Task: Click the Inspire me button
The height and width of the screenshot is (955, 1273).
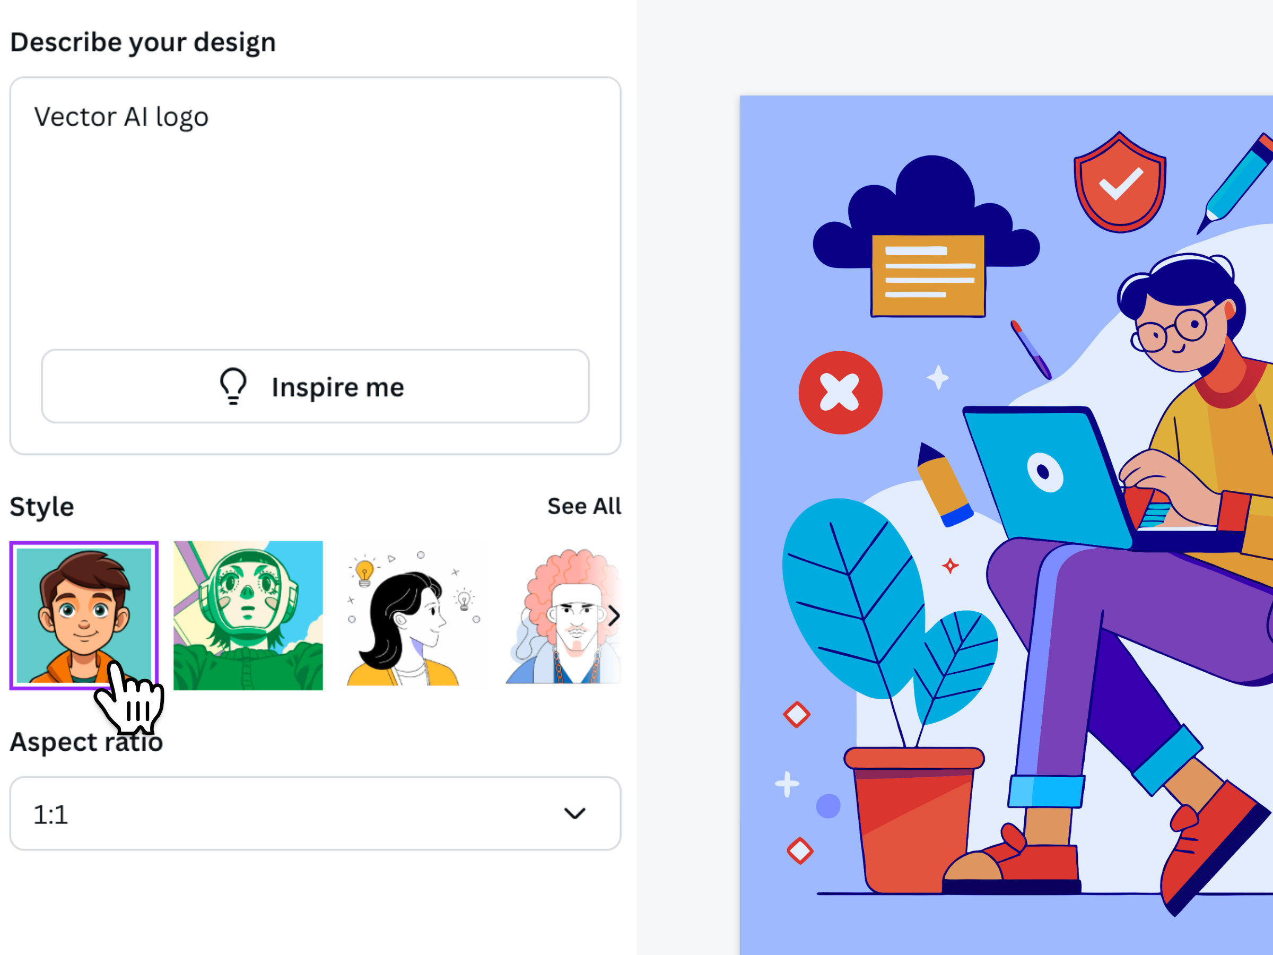Action: pyautogui.click(x=316, y=386)
